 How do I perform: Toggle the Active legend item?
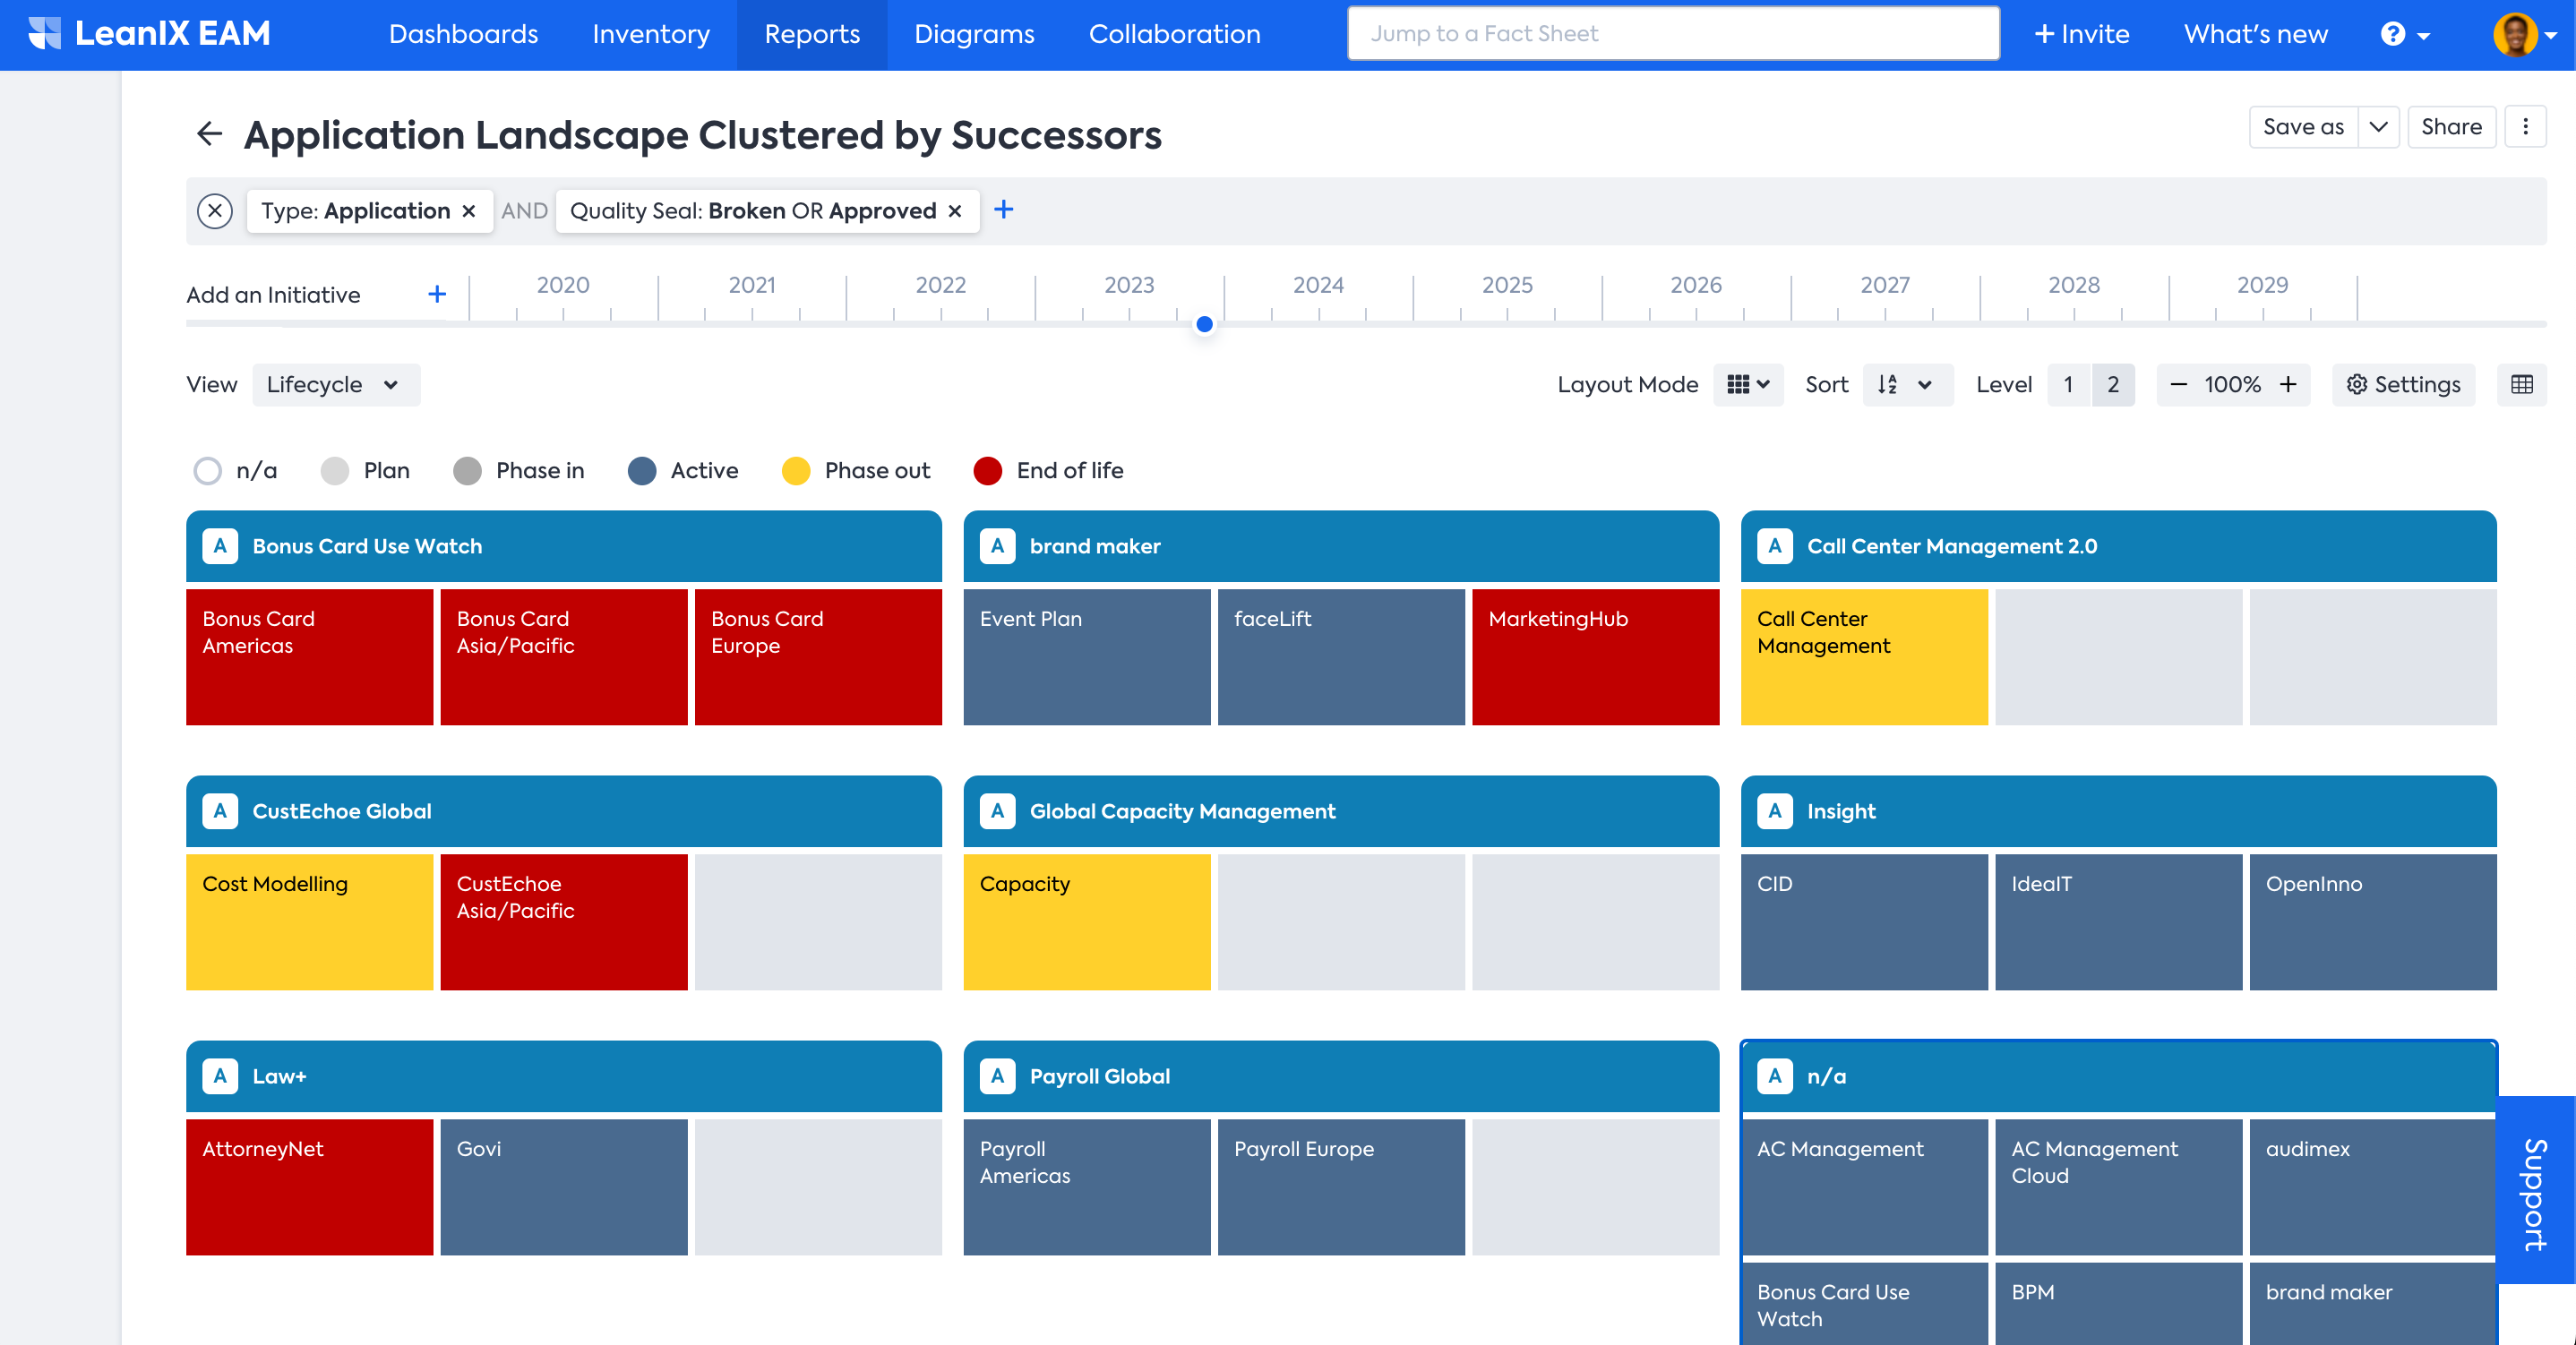(x=683, y=470)
